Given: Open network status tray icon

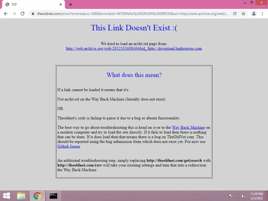Looking at the screenshot, I should tap(237, 196).
